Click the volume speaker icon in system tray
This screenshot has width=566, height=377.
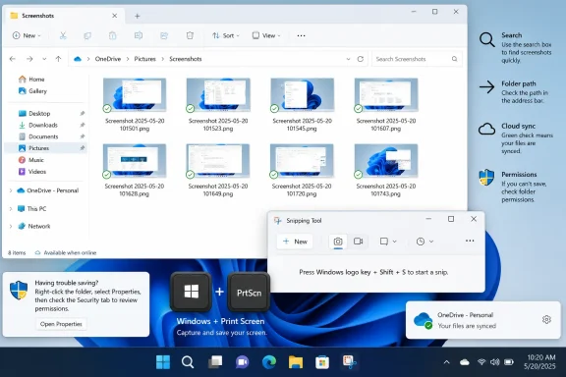pyautogui.click(x=495, y=362)
